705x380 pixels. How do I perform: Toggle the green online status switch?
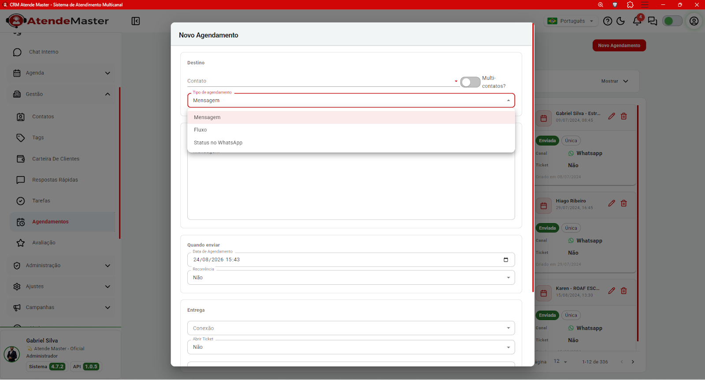click(x=672, y=21)
